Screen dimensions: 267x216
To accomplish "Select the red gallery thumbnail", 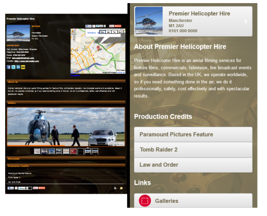I will click(73, 151).
